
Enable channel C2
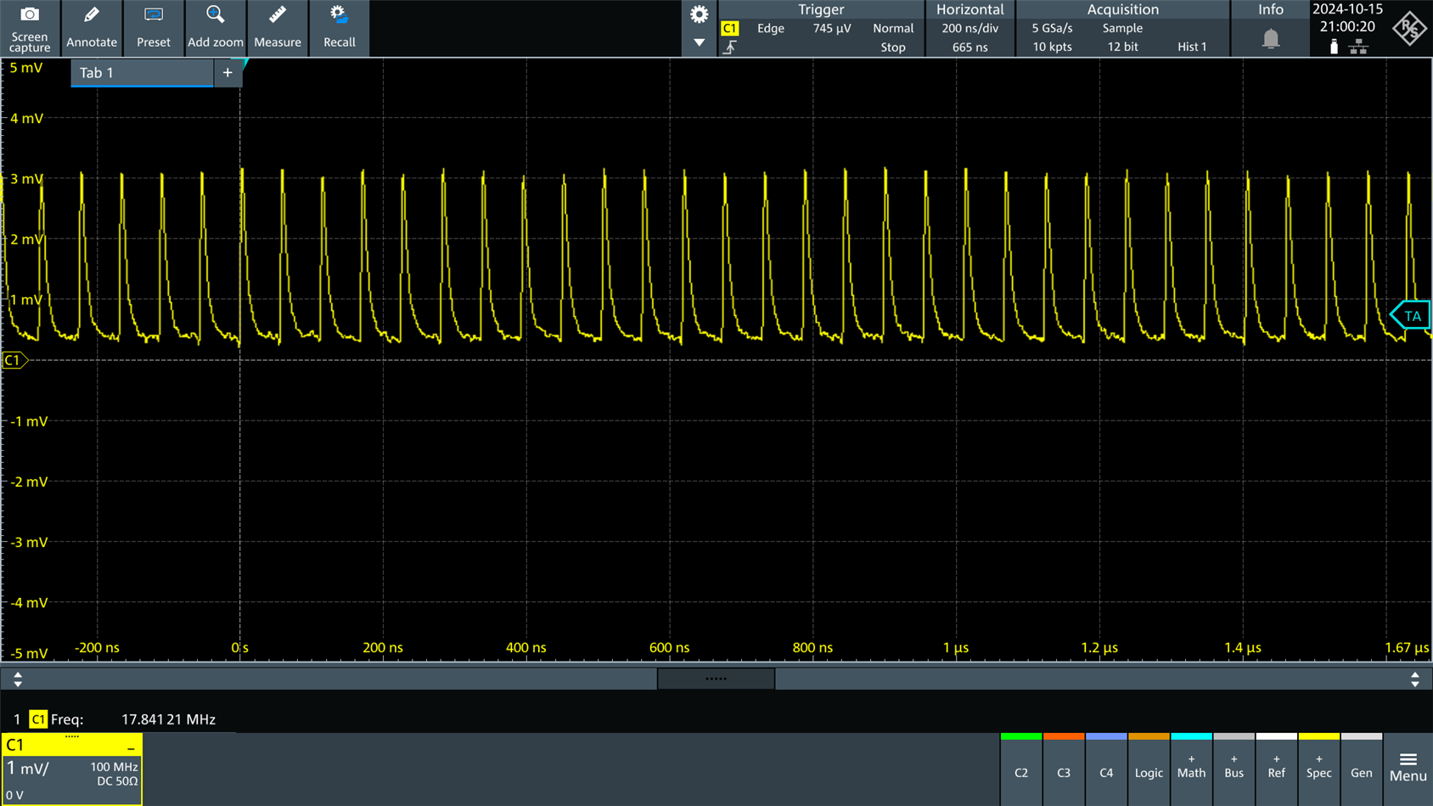pyautogui.click(x=1021, y=770)
